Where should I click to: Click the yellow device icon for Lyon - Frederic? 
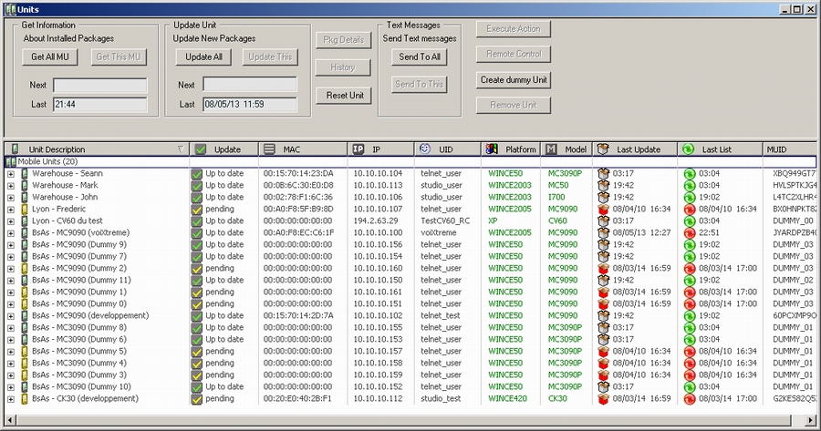pos(25,209)
